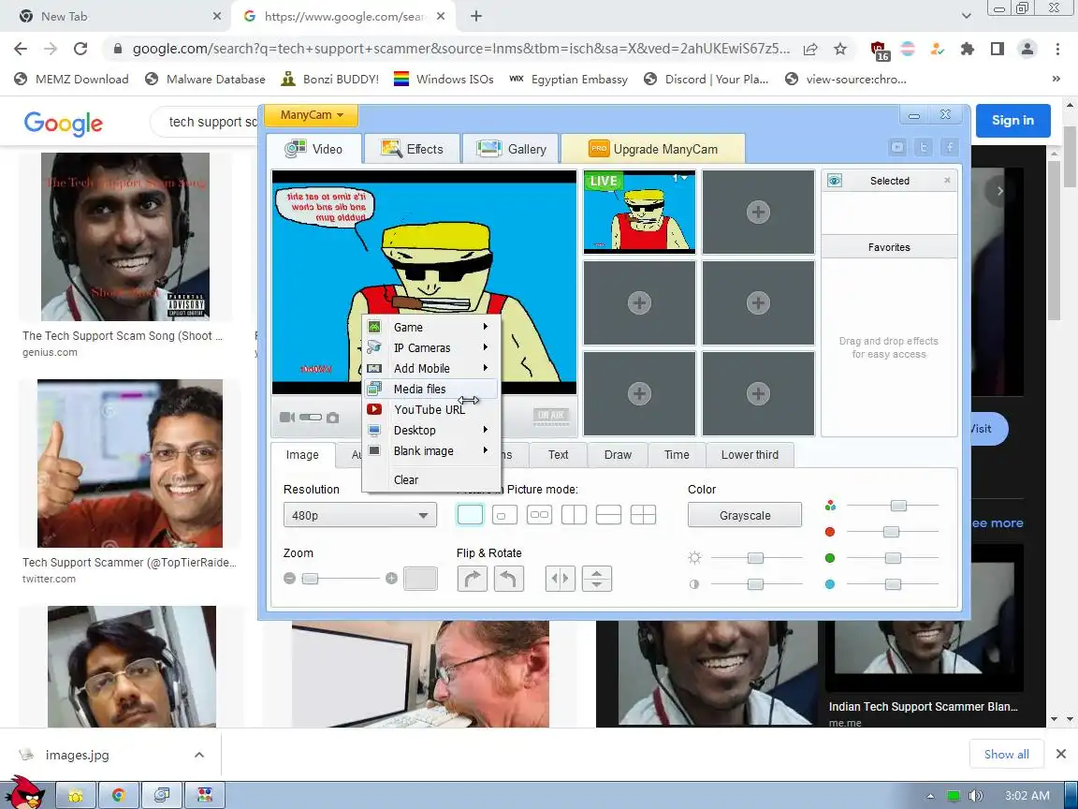Choose YouTube URL from context menu
This screenshot has width=1078, height=809.
[x=431, y=409]
